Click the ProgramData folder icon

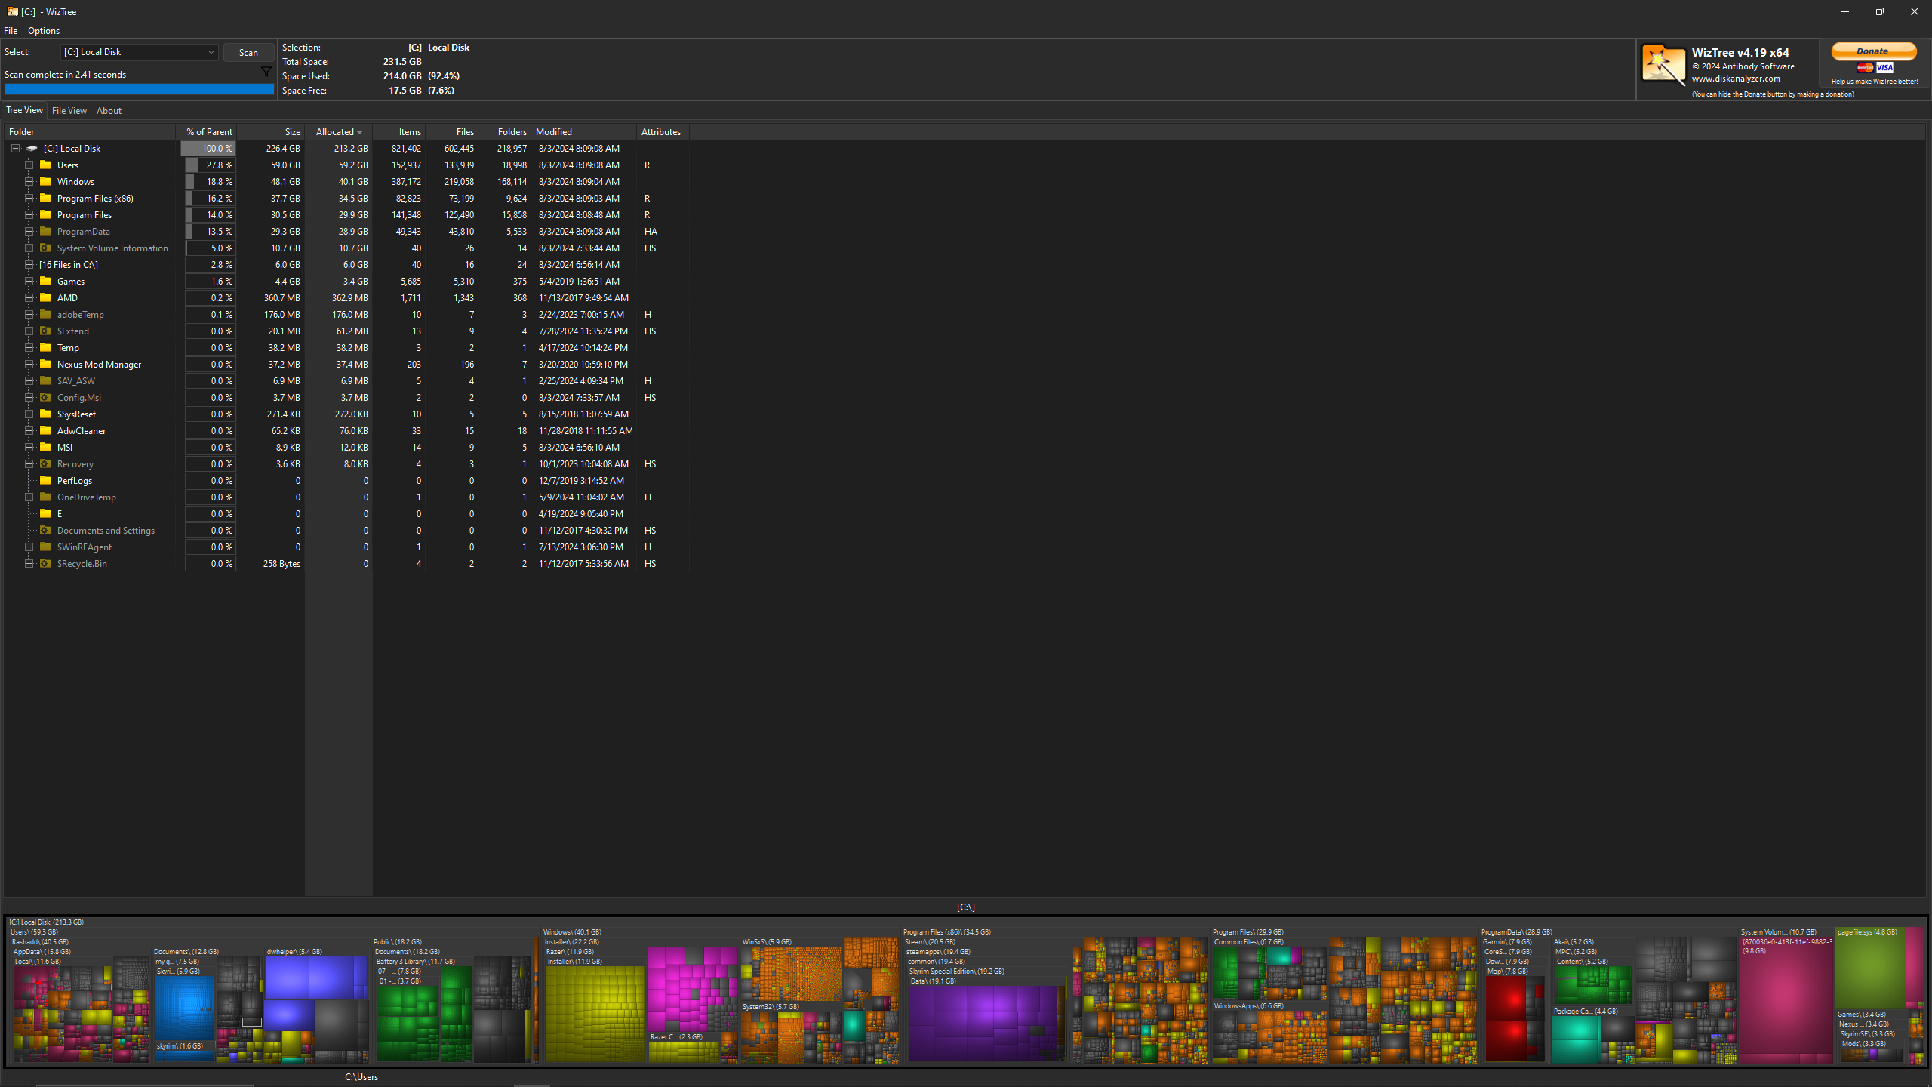point(45,231)
